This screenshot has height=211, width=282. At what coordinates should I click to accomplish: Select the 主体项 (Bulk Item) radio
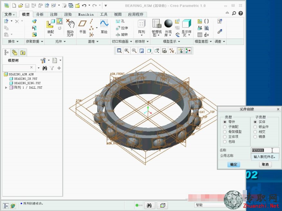coord(225,137)
